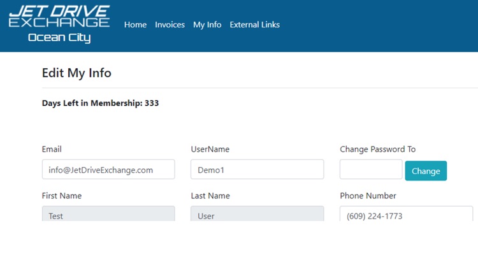This screenshot has width=478, height=269.
Task: Click the Email field label
Action: pyautogui.click(x=52, y=149)
